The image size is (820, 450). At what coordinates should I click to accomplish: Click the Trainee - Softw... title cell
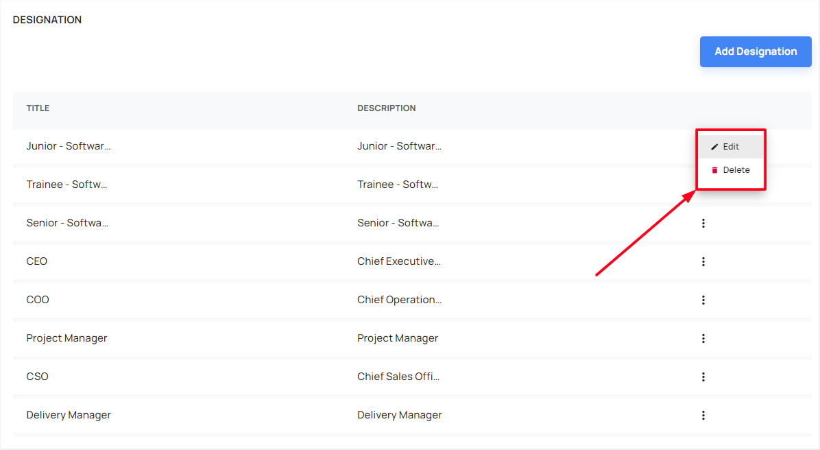click(67, 185)
